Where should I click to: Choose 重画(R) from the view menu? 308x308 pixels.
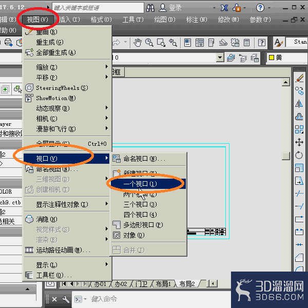[67, 32]
